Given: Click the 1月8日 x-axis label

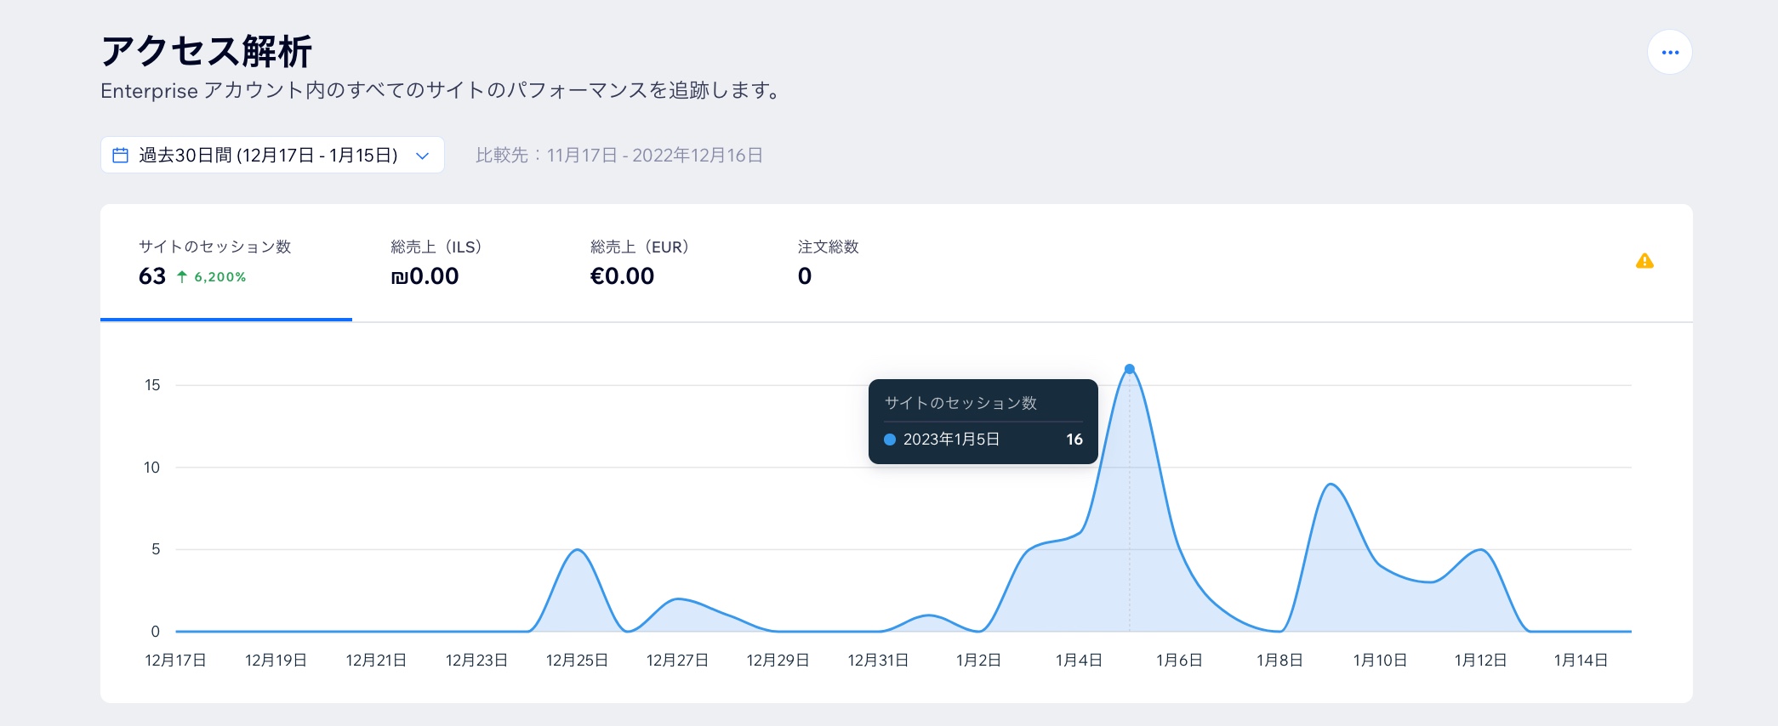Looking at the screenshot, I should (1279, 661).
